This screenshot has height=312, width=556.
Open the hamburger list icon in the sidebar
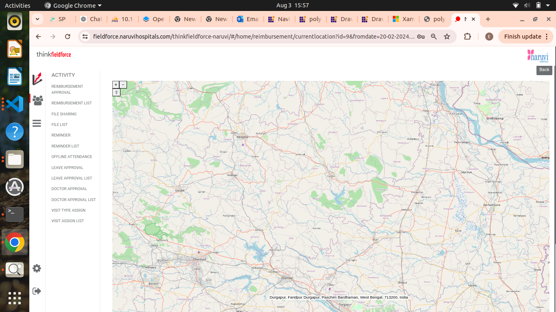(37, 123)
